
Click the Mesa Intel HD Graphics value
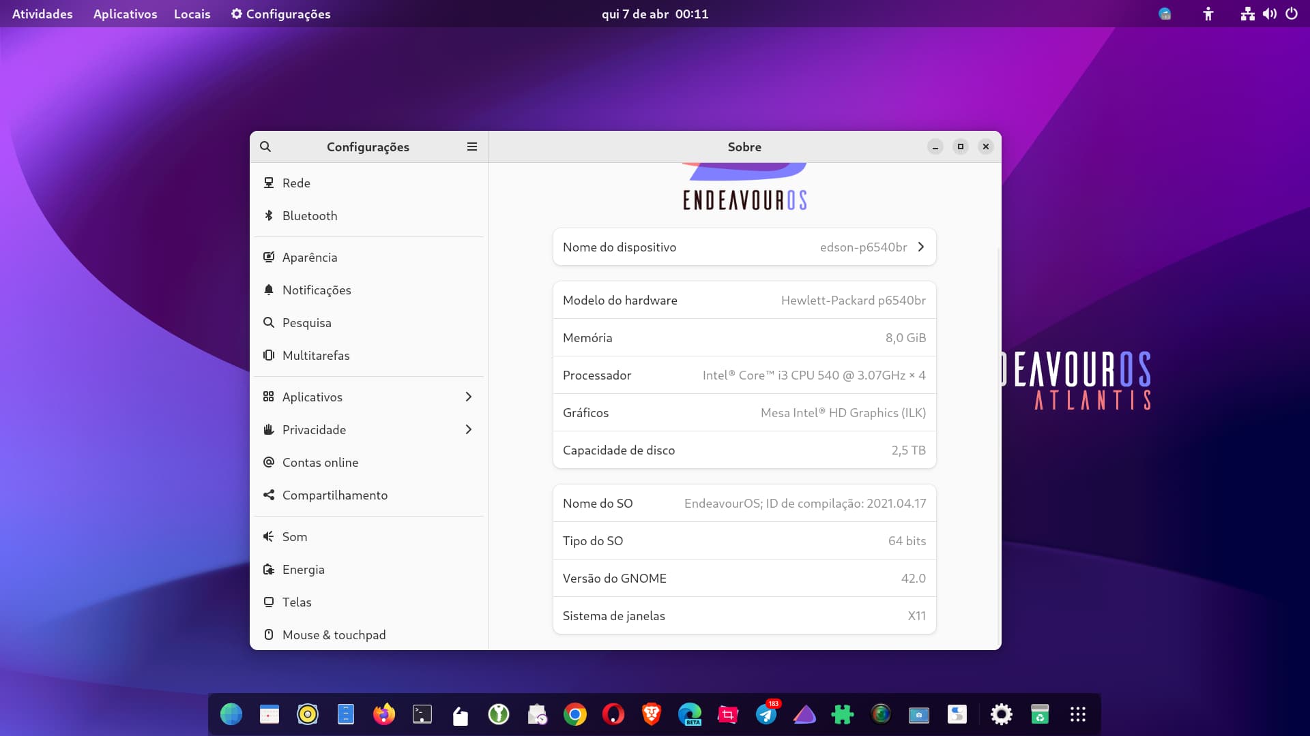coord(843,413)
